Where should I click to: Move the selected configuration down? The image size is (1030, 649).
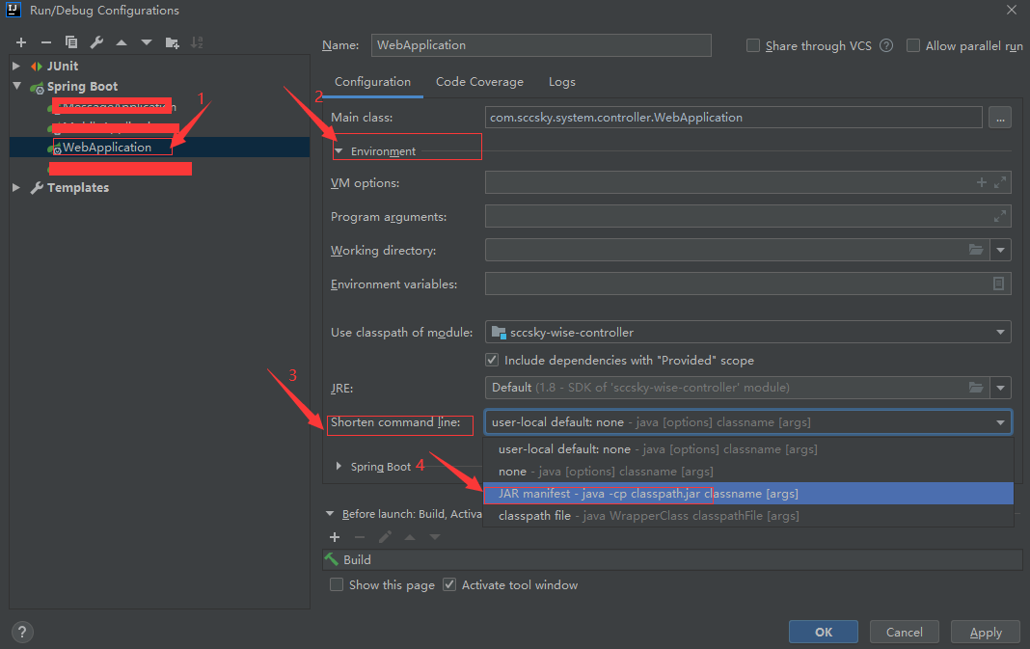[x=146, y=42]
